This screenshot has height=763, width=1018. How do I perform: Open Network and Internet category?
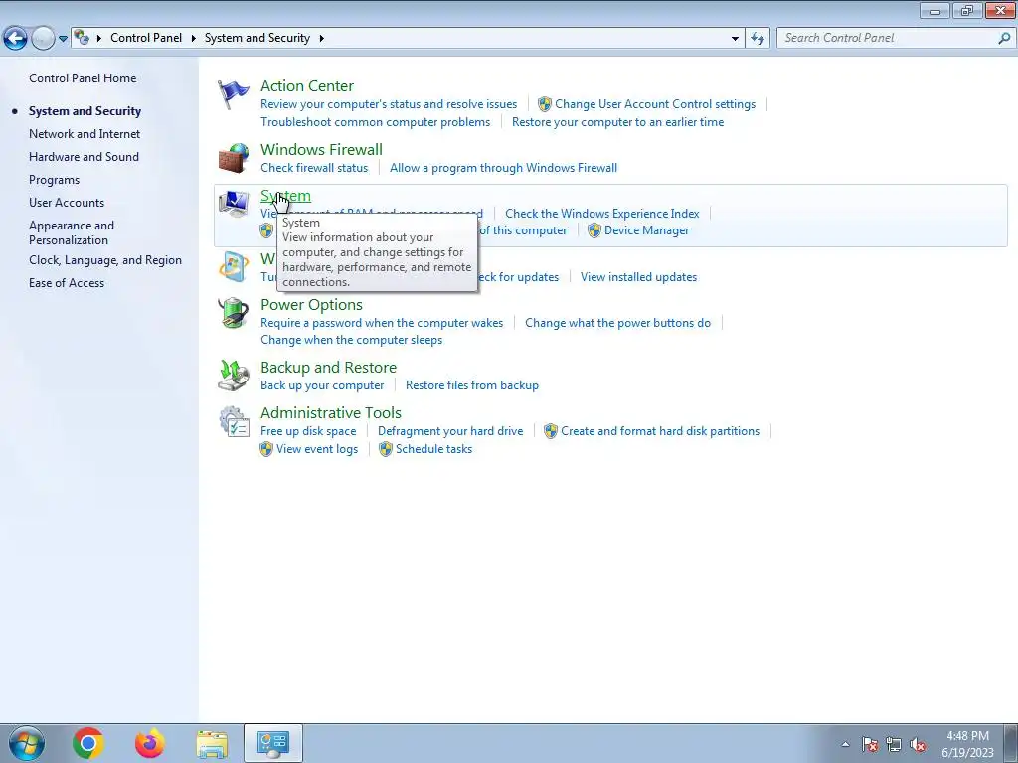[x=85, y=134]
